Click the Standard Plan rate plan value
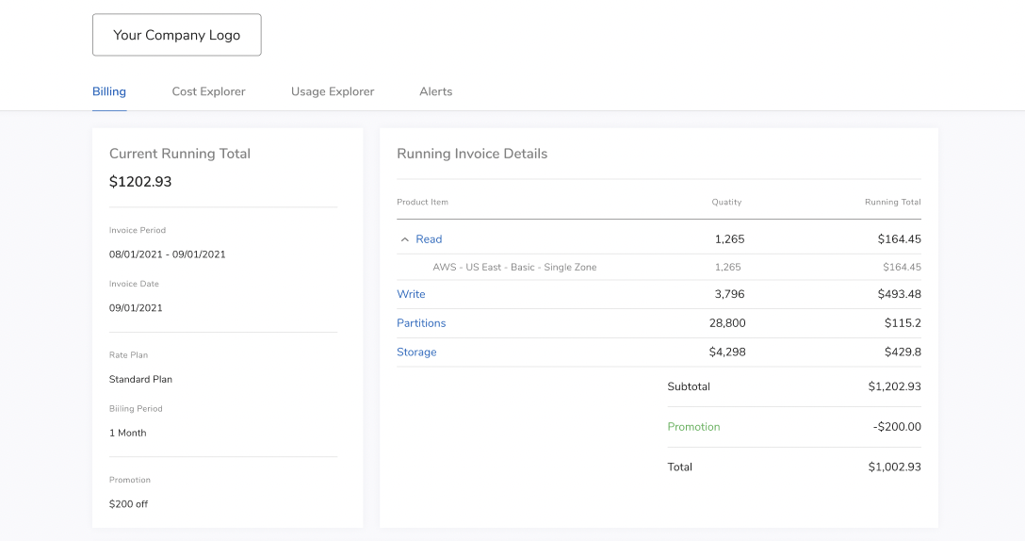Screen dimensions: 1025x541 140,380
